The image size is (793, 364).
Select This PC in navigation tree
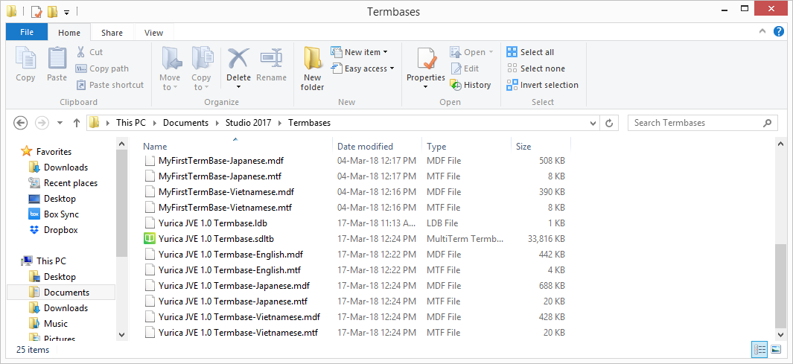pyautogui.click(x=51, y=261)
